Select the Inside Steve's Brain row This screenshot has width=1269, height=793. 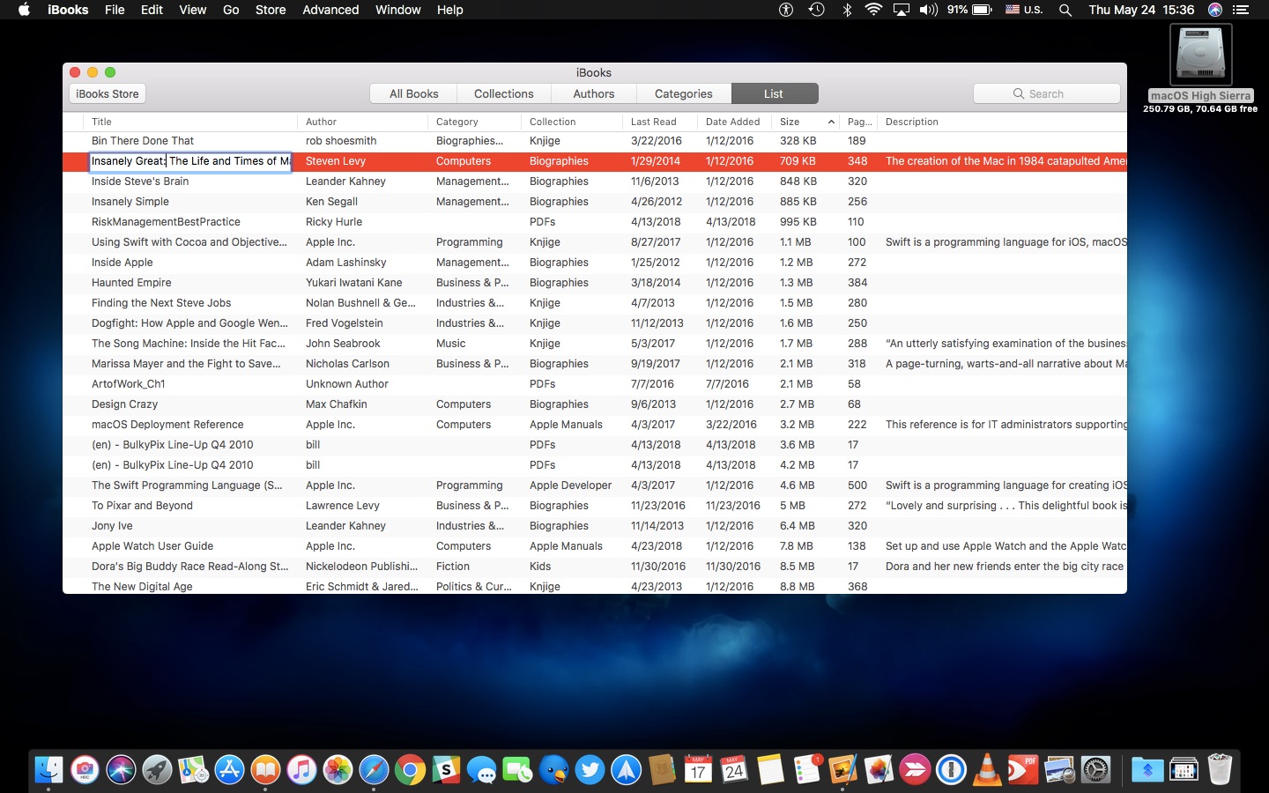click(x=595, y=182)
